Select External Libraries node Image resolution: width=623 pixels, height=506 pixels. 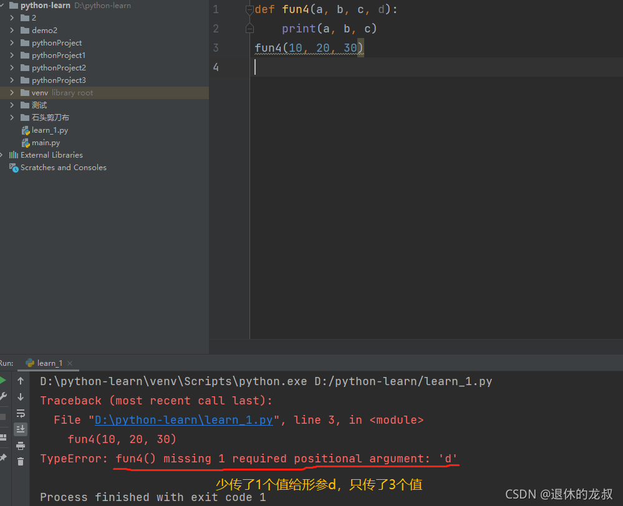pos(52,155)
